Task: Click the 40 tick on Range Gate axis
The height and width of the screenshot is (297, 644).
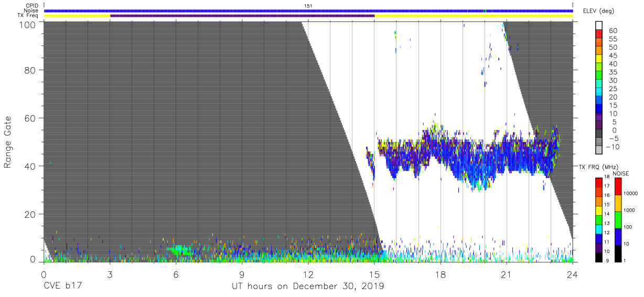Action: [29, 166]
